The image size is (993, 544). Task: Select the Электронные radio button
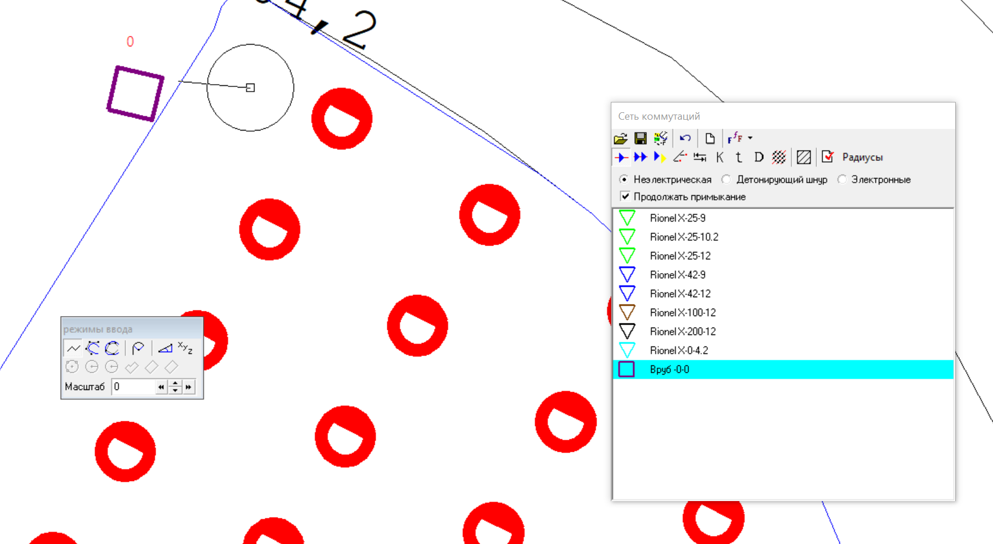842,179
